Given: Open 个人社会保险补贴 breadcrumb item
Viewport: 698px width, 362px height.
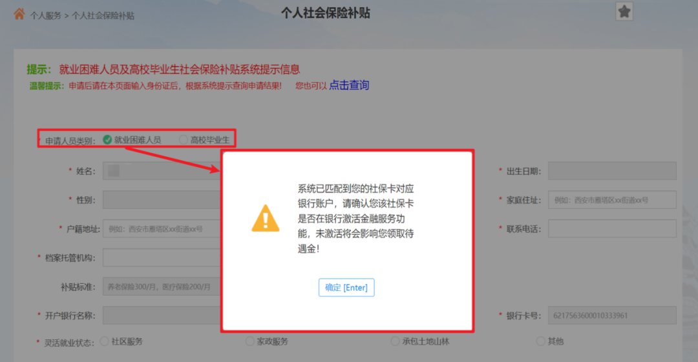Looking at the screenshot, I should point(103,15).
